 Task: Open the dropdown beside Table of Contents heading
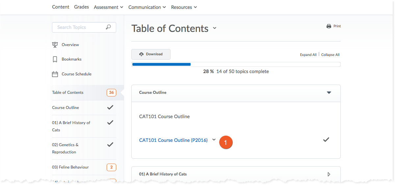[x=215, y=28]
